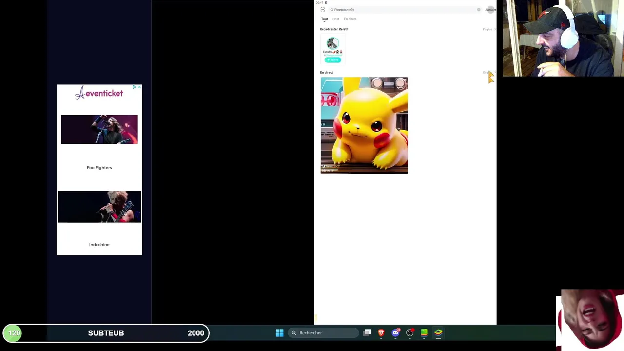Open the Foo Fighters concert image
This screenshot has width=624, height=351.
click(x=99, y=129)
